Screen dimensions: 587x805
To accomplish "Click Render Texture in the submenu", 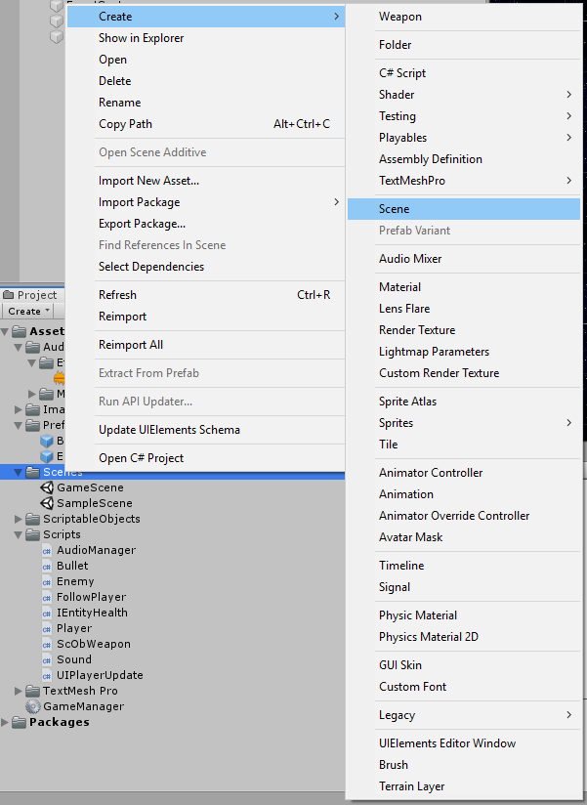I will (464, 330).
